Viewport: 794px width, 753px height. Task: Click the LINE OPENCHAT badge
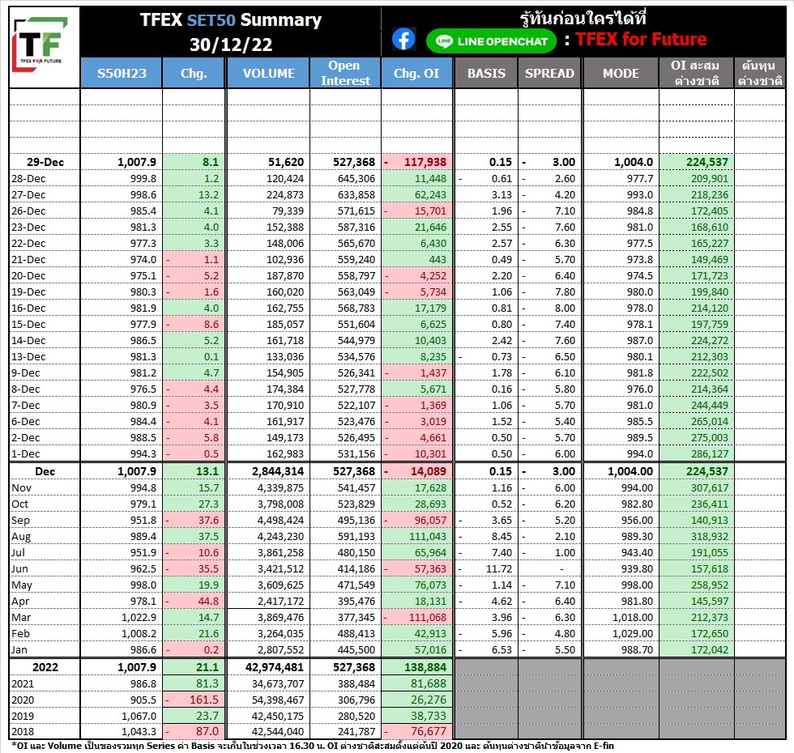click(491, 41)
